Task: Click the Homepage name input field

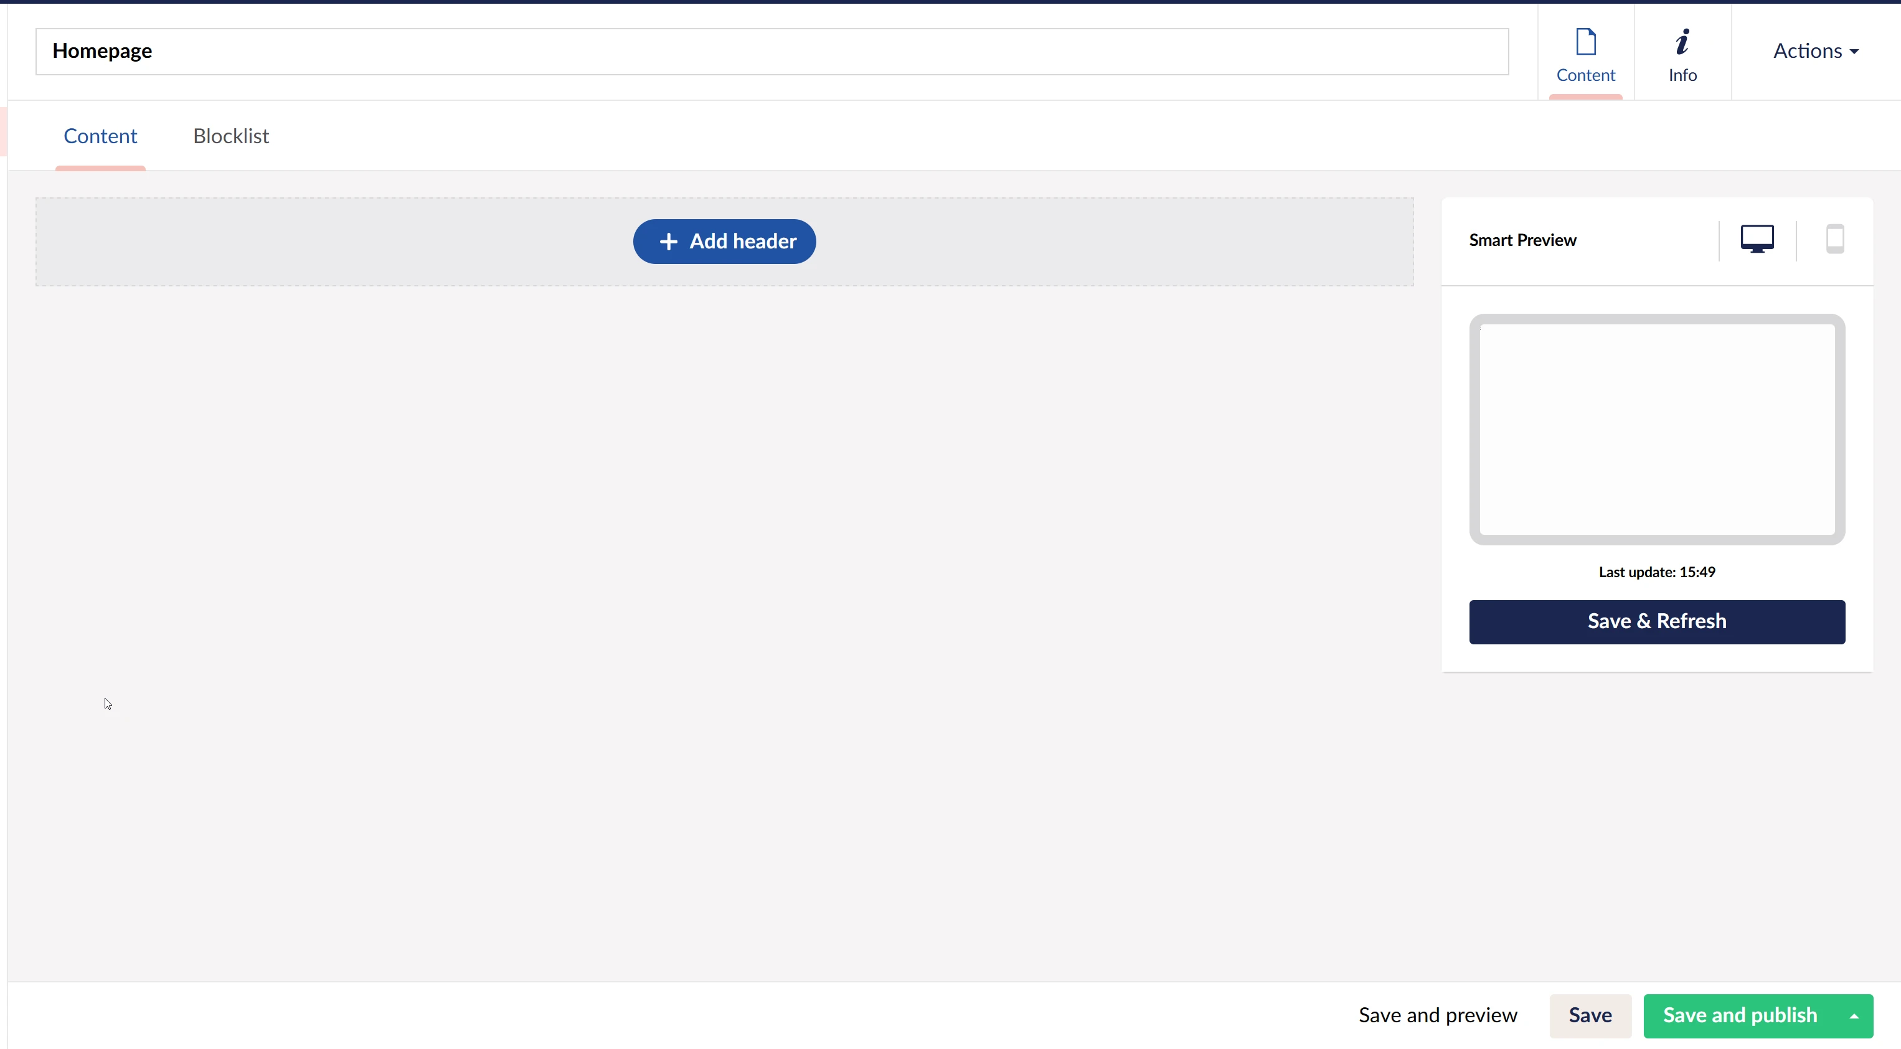Action: coord(772,52)
